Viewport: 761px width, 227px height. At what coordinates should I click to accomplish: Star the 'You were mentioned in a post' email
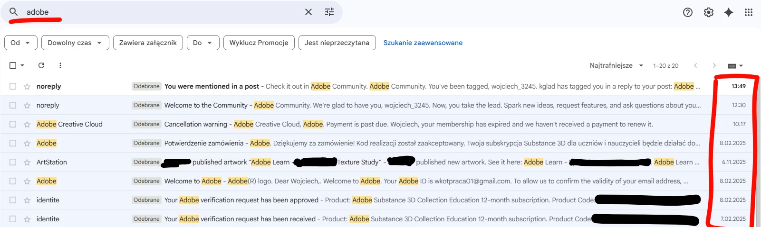[x=27, y=86]
